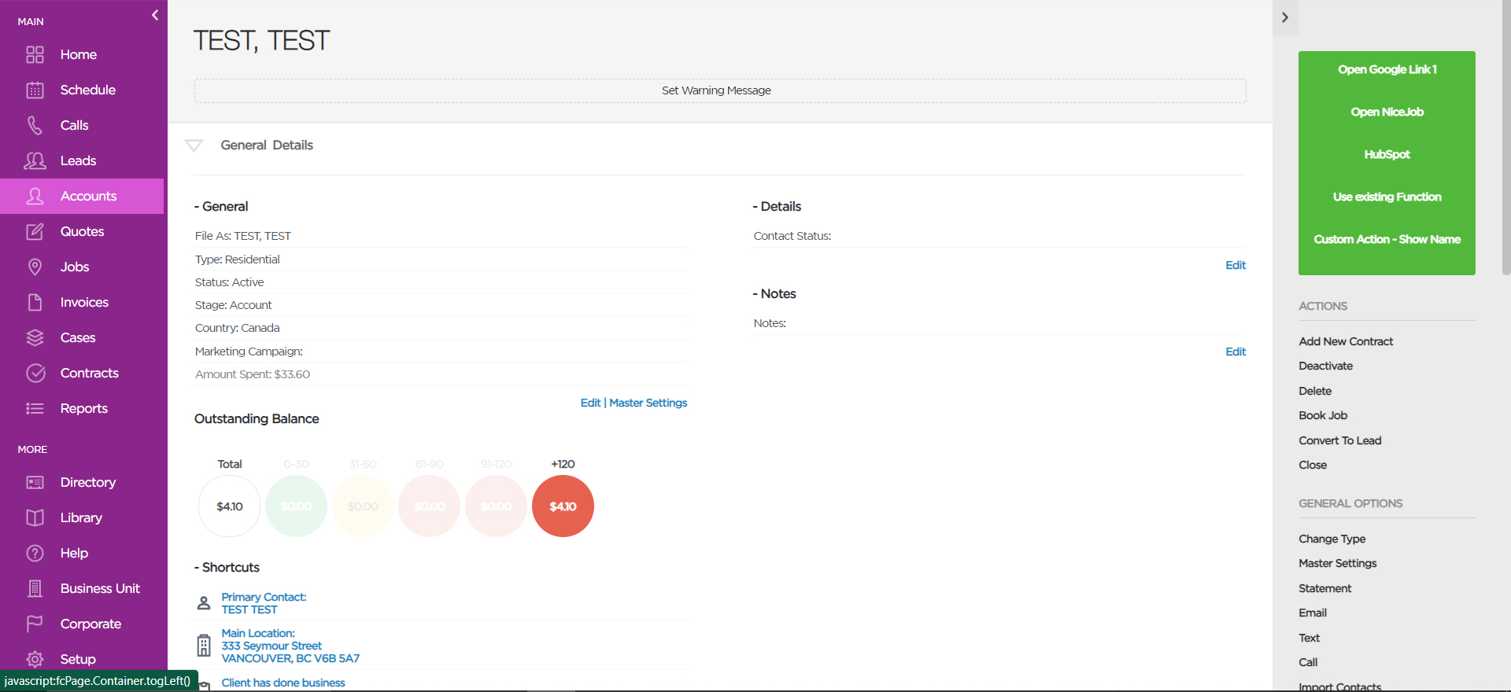
Task: Open the Reports menu item
Action: [x=82, y=408]
